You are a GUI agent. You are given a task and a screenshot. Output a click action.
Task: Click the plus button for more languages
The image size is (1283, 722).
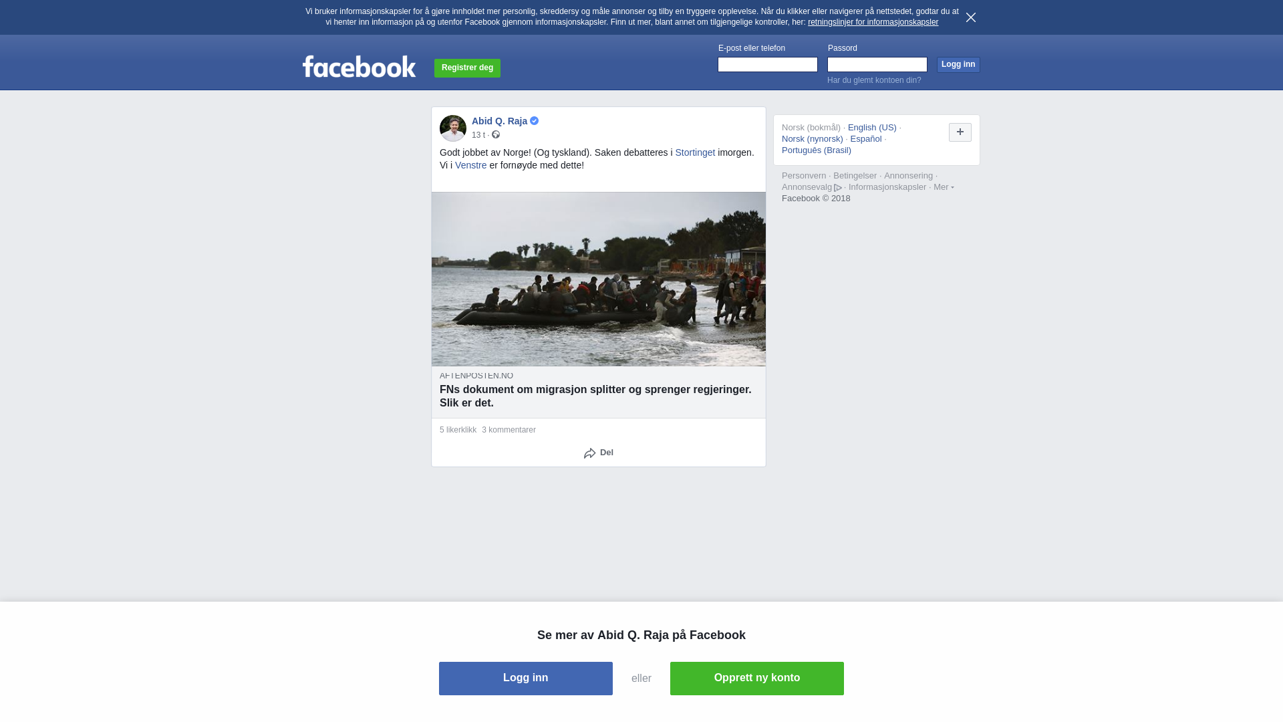(x=960, y=132)
